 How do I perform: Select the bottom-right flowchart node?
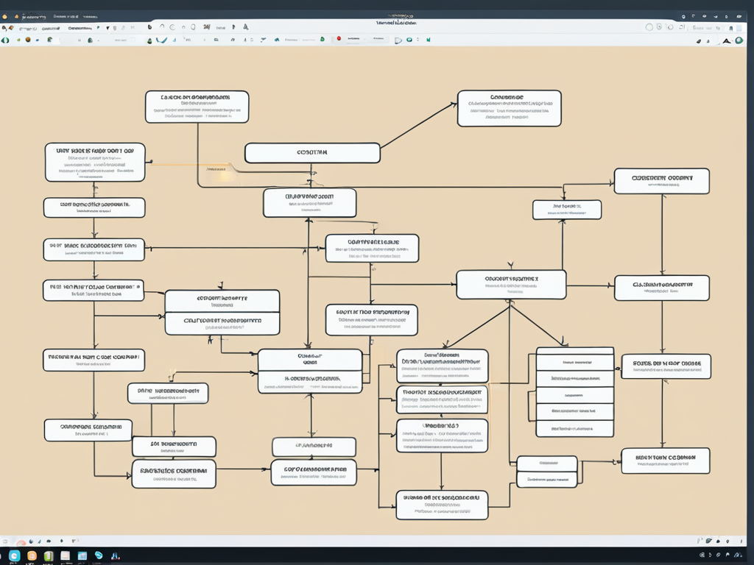pos(665,461)
